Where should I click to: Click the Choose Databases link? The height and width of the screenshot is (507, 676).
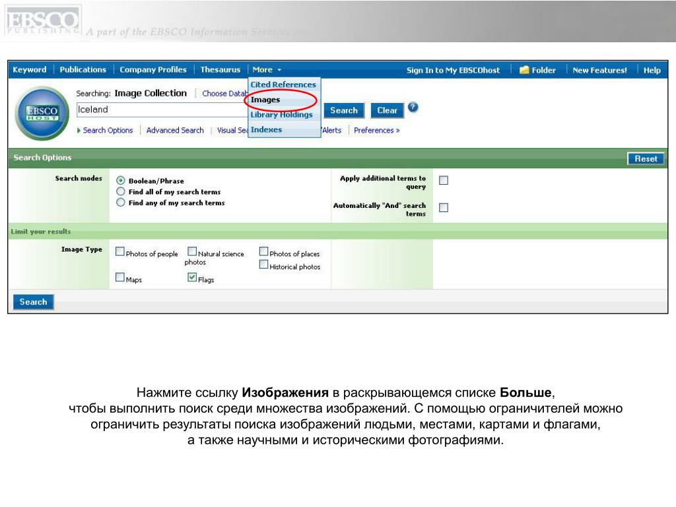(225, 94)
